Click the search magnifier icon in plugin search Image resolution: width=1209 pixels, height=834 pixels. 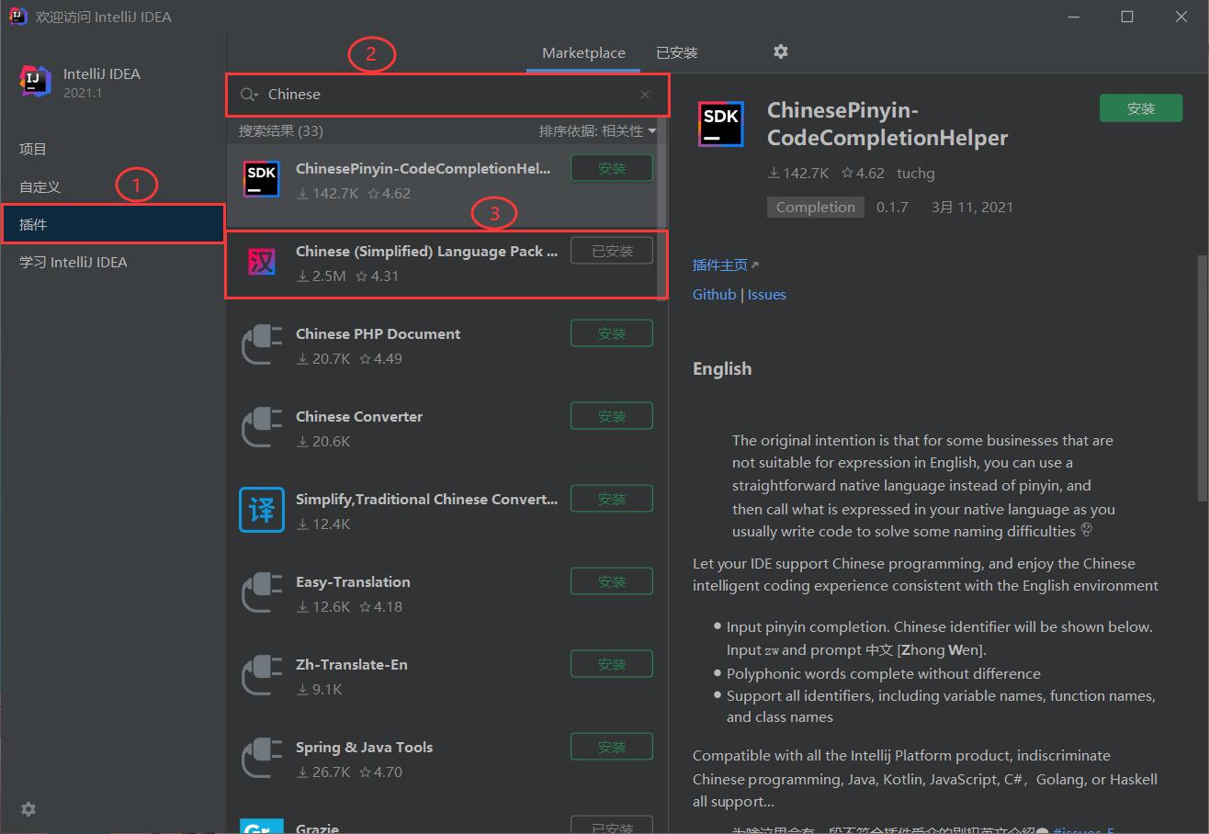pyautogui.click(x=248, y=95)
